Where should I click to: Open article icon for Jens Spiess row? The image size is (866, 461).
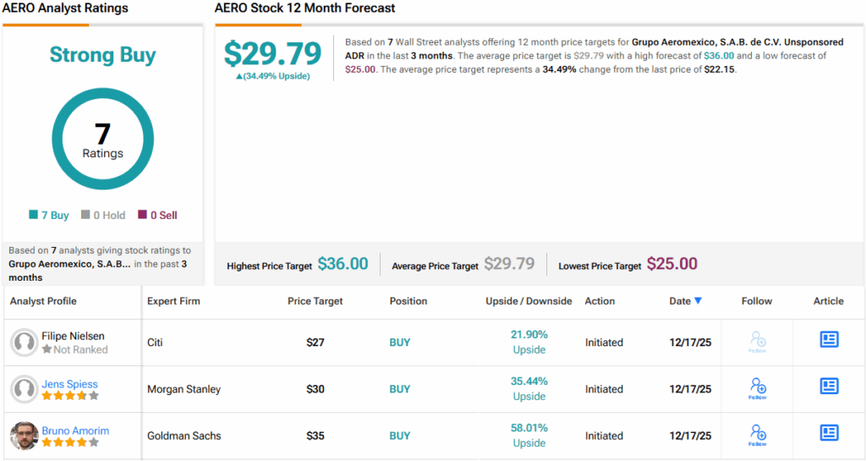point(829,387)
